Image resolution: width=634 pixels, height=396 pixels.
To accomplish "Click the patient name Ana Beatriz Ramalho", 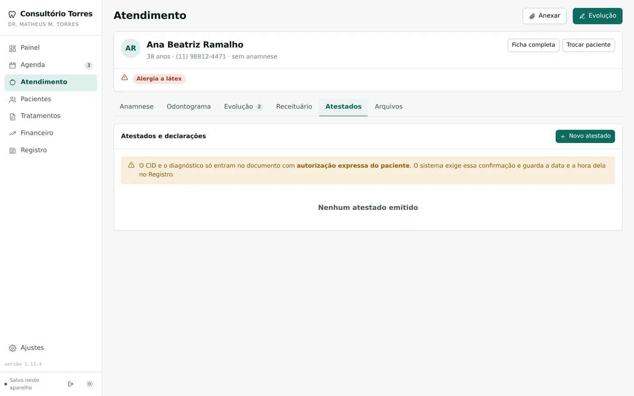I will (195, 44).
